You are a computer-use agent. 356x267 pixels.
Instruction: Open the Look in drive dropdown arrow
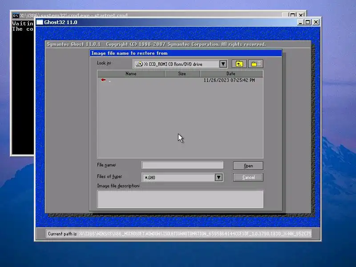(x=223, y=64)
